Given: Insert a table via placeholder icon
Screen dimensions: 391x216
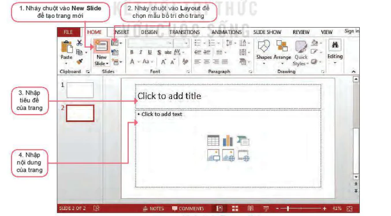Looking at the screenshot, I should 213,141.
